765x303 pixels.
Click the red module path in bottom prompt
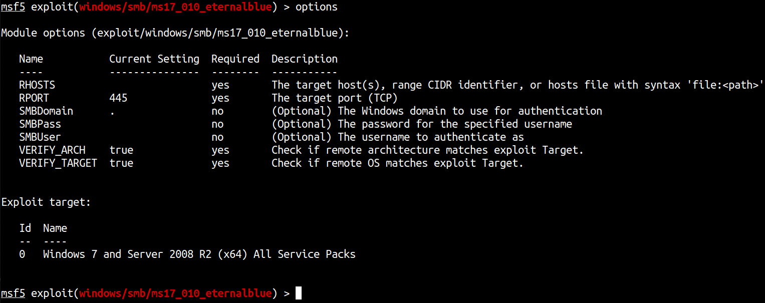pos(175,293)
